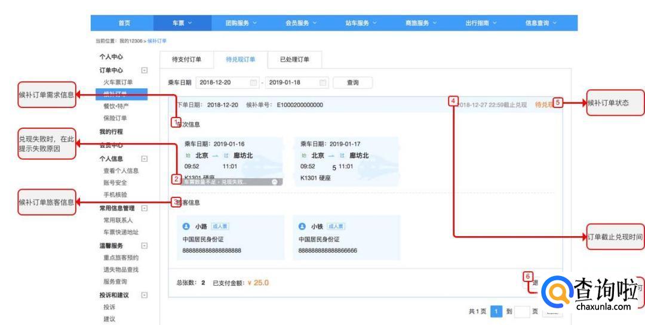
Task: Collapse the 温馨服务 sidebar section
Action: [x=145, y=246]
